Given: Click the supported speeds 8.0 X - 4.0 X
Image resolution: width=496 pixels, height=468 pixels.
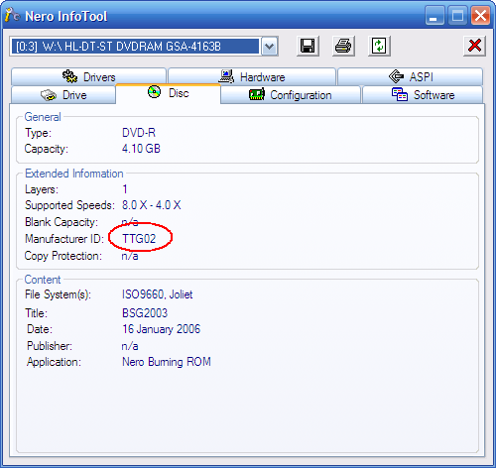Looking at the screenshot, I should [x=152, y=205].
